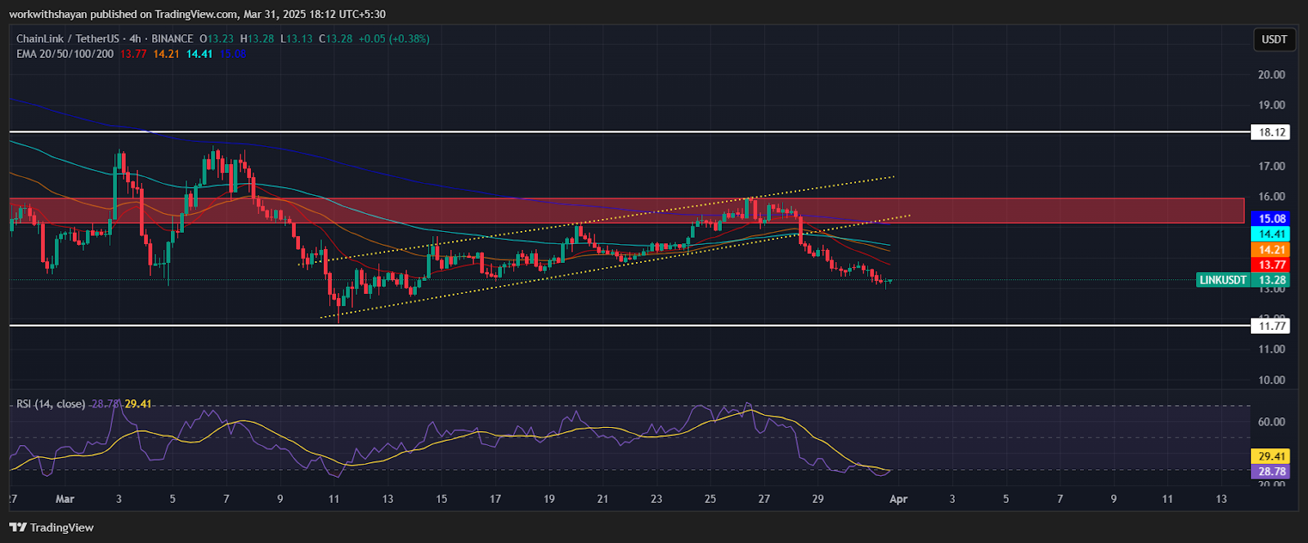The width and height of the screenshot is (1308, 543).
Task: Click the purple 28.78 RSI value label
Action: click(x=1271, y=471)
